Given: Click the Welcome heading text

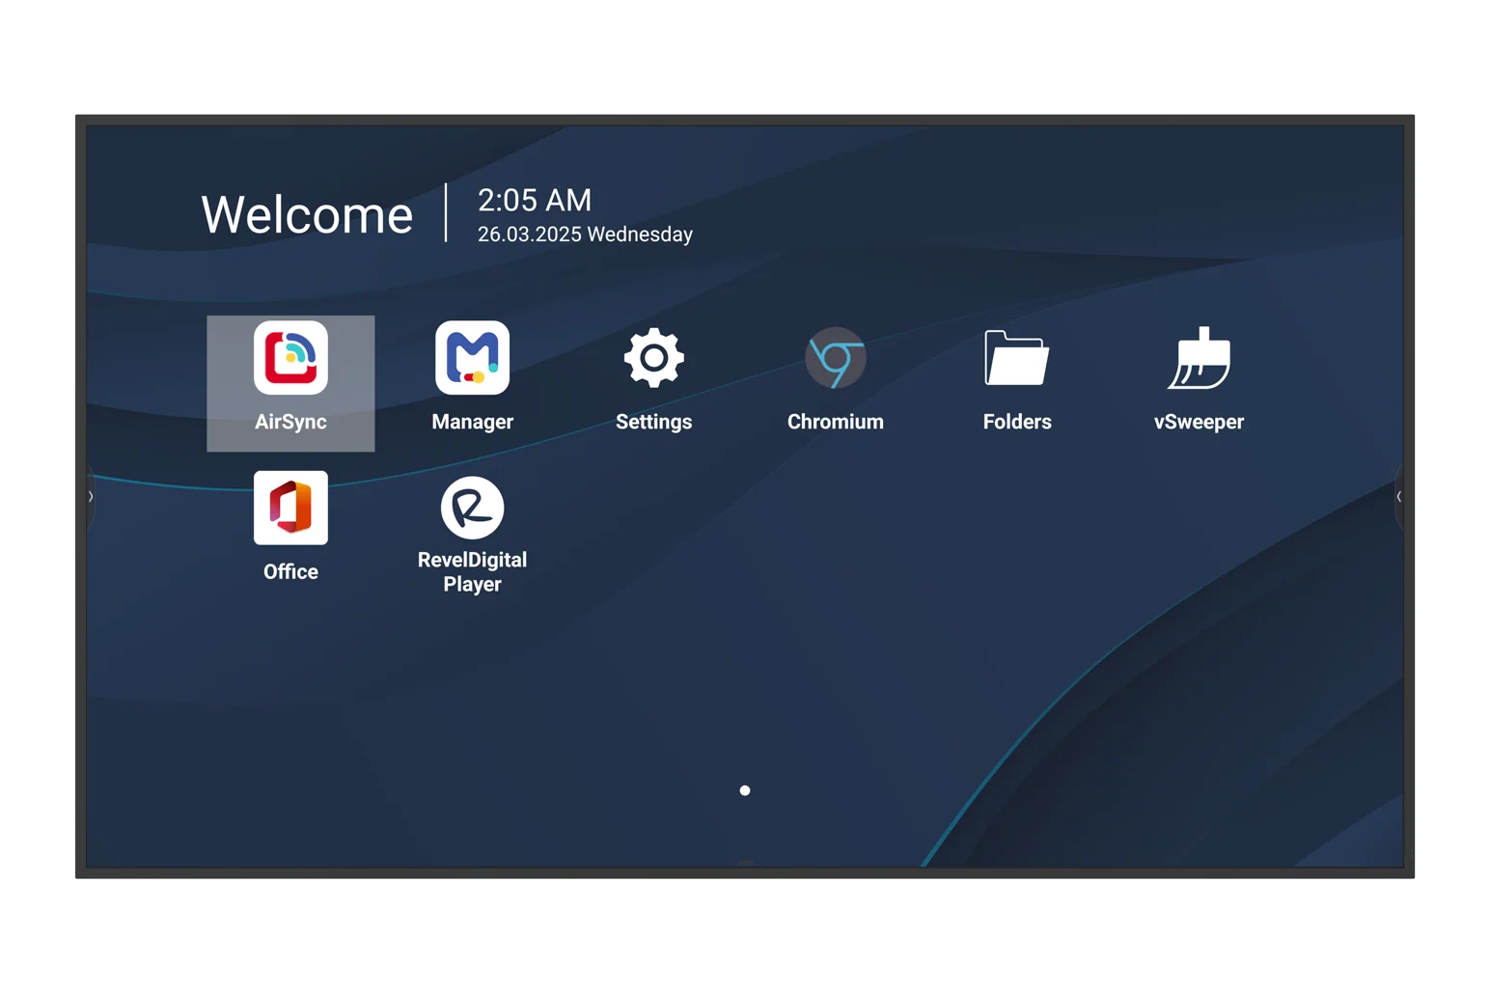Looking at the screenshot, I should click(307, 214).
